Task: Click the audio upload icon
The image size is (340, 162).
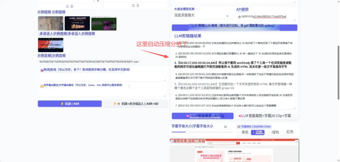Action: [133, 5]
